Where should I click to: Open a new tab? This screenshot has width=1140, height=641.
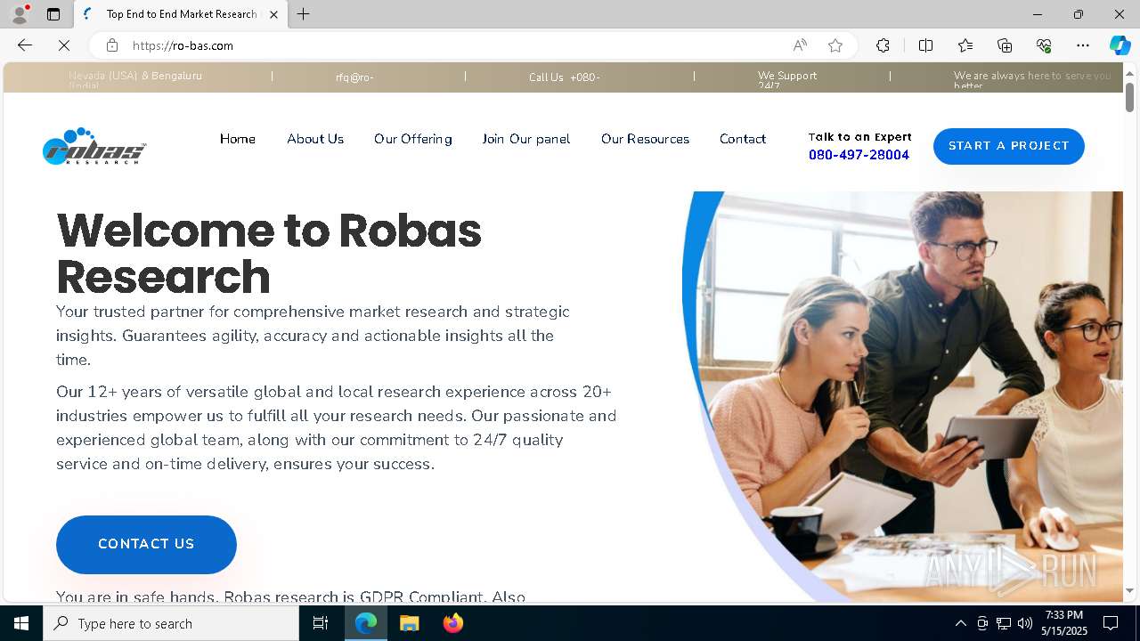(304, 14)
